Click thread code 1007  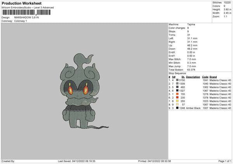205,108
